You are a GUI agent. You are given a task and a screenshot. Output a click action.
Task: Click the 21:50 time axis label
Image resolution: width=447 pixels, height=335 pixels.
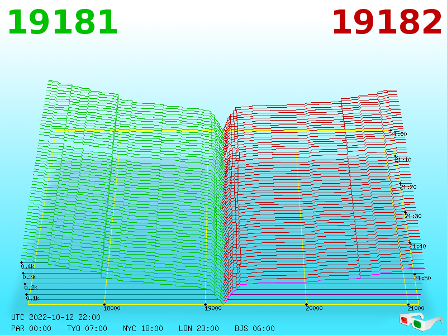click(422, 277)
